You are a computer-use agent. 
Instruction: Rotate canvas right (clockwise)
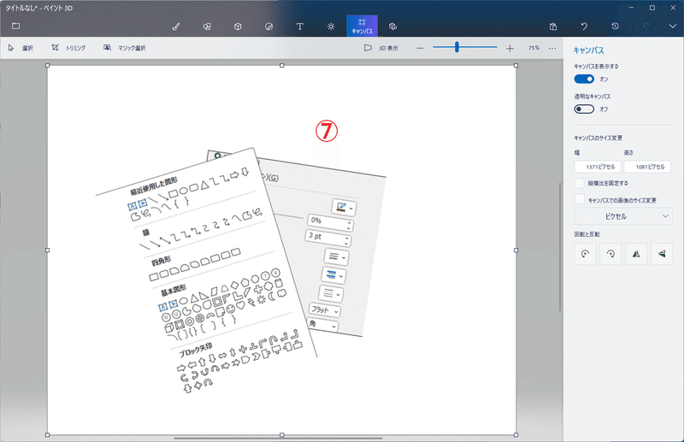pyautogui.click(x=610, y=254)
